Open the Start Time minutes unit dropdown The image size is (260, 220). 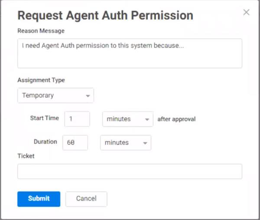click(x=127, y=119)
